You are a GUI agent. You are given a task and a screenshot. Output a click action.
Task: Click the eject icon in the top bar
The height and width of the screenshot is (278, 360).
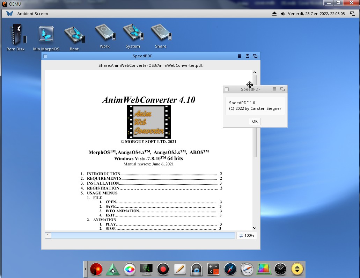click(x=274, y=14)
